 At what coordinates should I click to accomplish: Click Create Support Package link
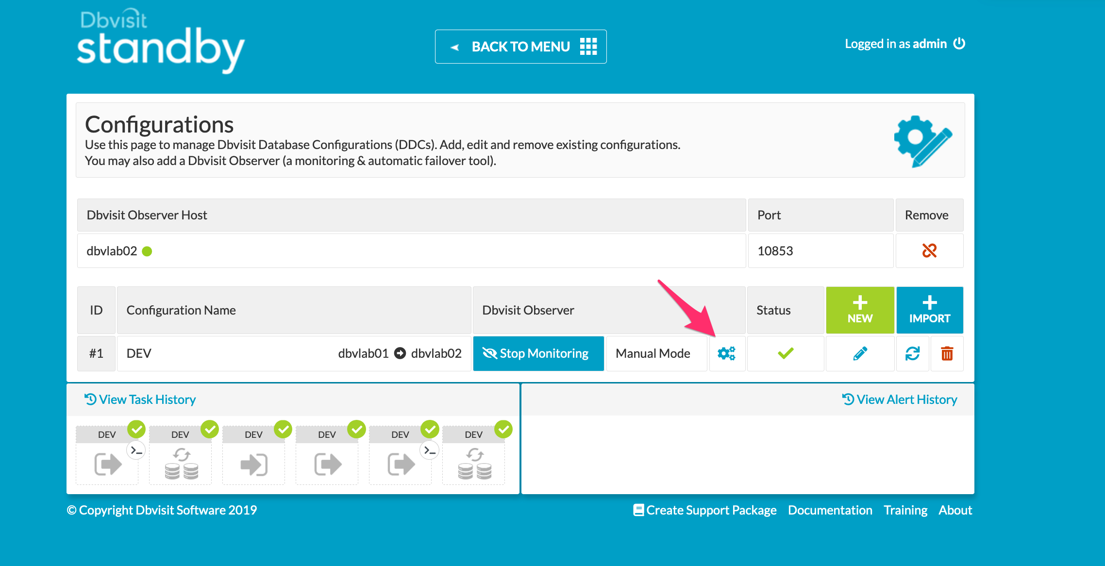click(x=705, y=510)
